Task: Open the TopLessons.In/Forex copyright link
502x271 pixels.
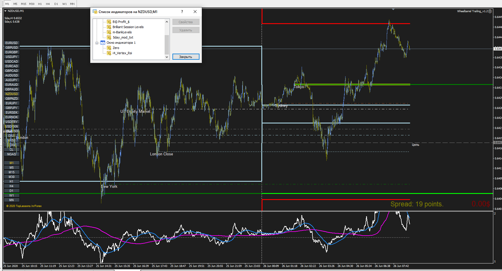Action: (24, 206)
